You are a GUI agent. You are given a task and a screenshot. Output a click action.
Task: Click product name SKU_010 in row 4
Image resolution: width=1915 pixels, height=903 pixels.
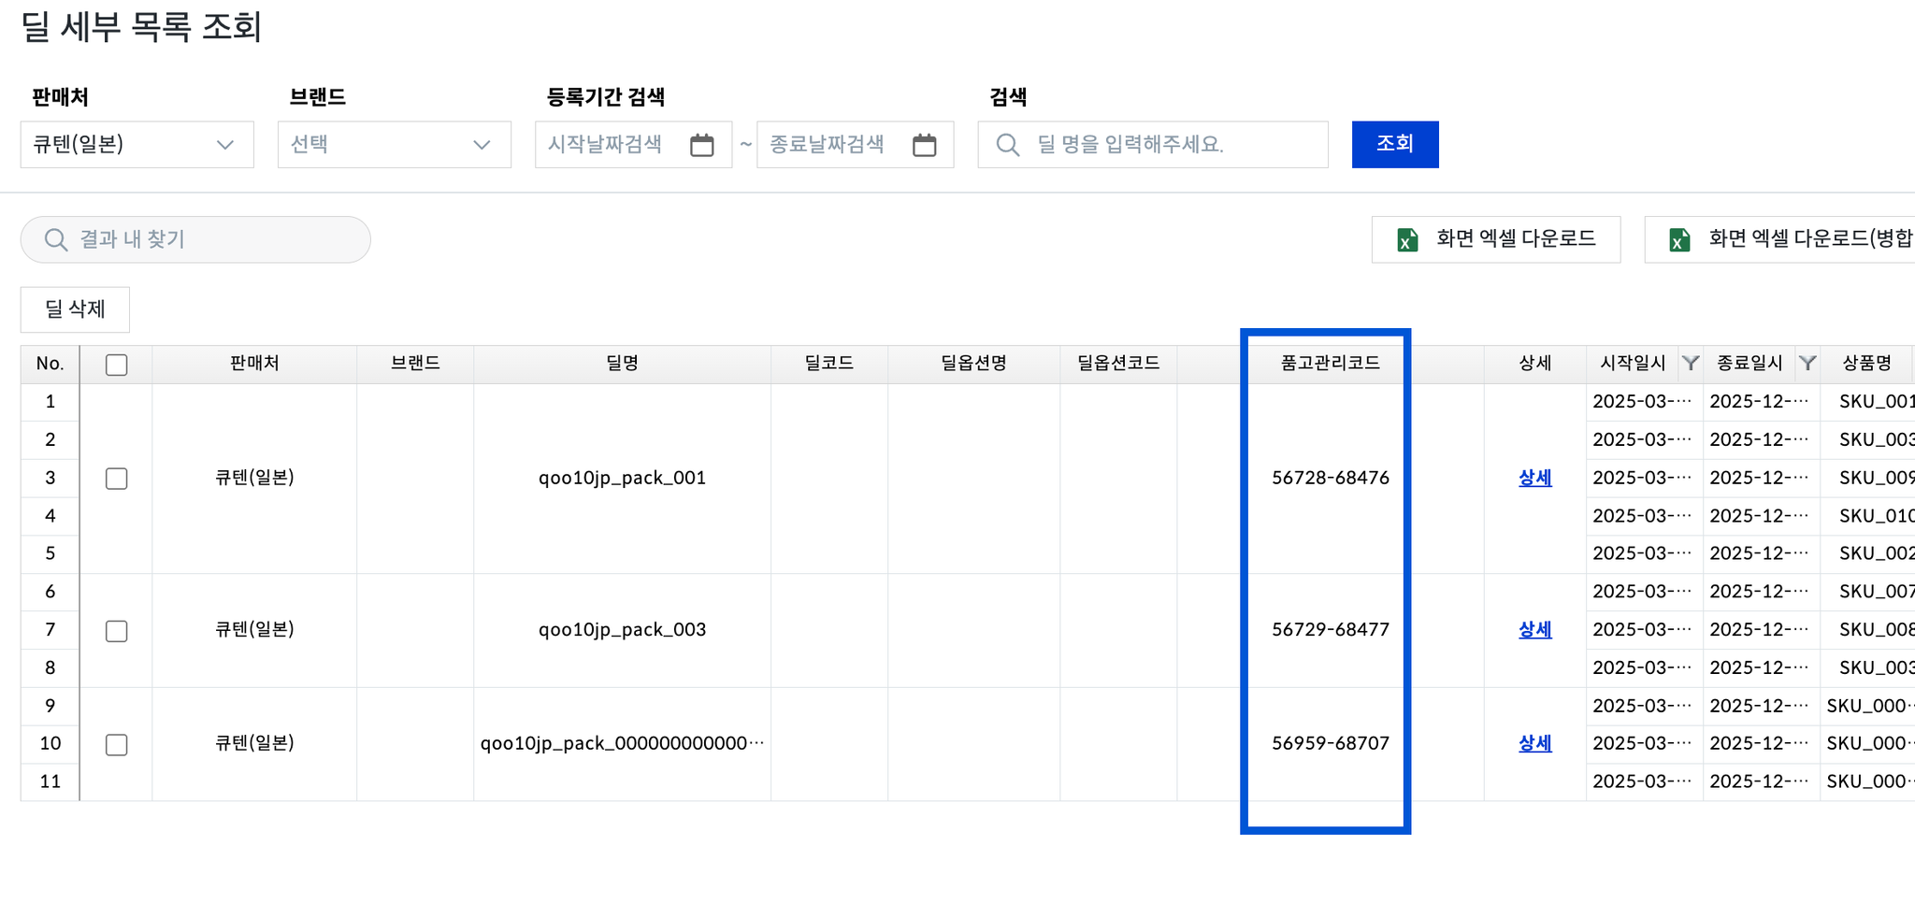click(1877, 516)
